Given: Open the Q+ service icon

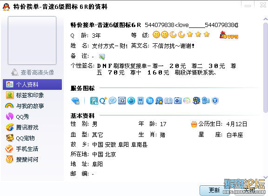Looking at the screenshot, I should [x=103, y=101].
